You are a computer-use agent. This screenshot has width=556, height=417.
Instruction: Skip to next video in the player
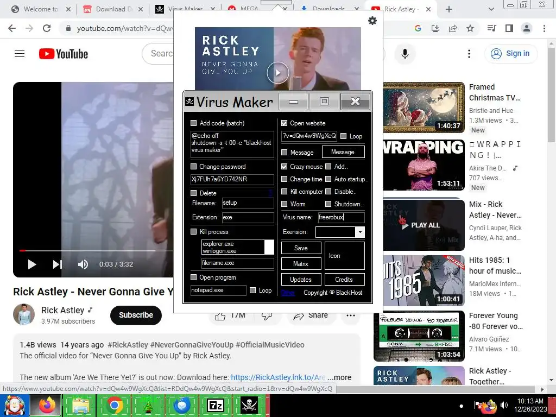coord(58,264)
